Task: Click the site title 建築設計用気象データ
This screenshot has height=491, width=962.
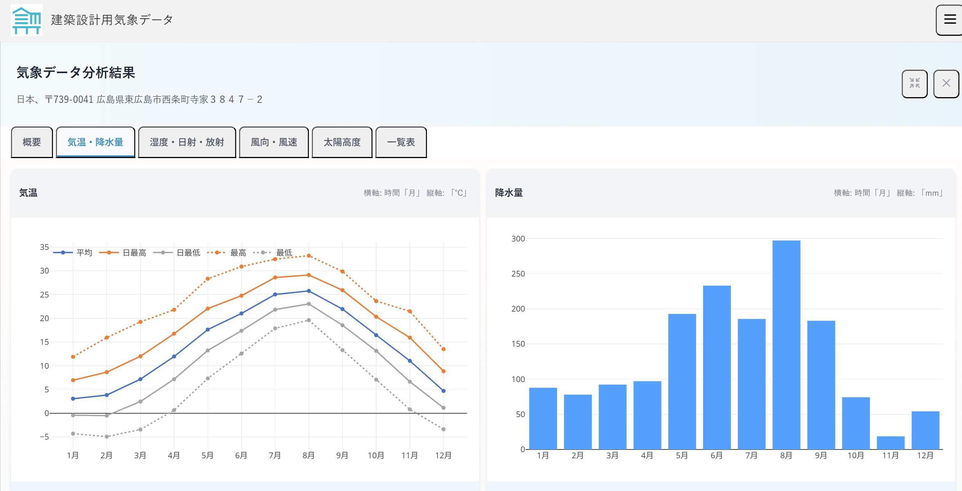Action: (x=112, y=20)
